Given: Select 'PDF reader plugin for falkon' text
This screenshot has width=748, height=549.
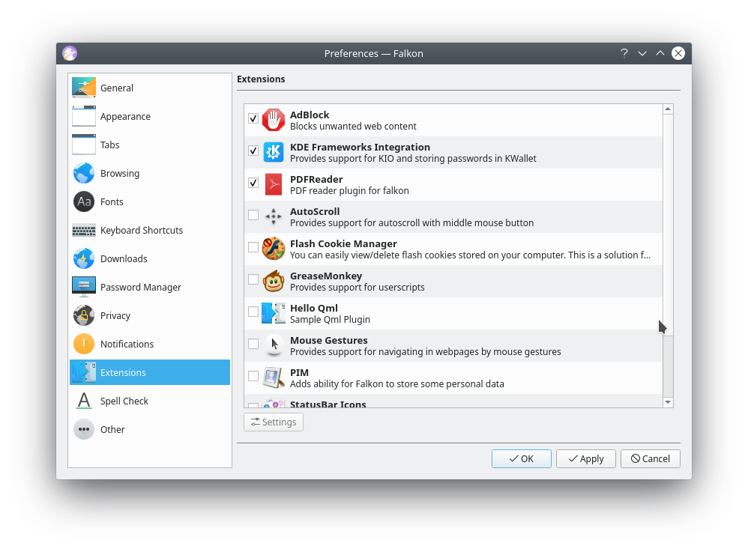Looking at the screenshot, I should [x=349, y=191].
